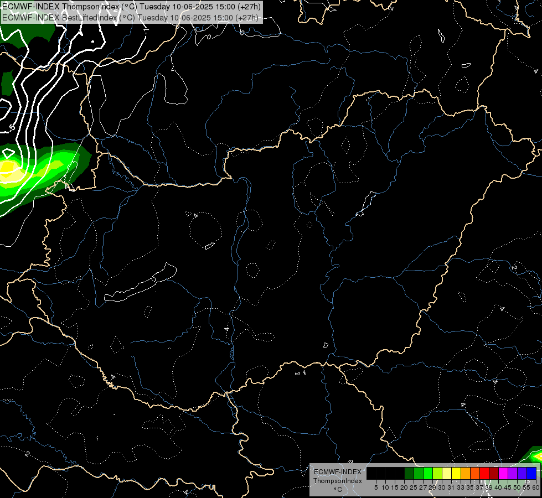The width and height of the screenshot is (542, 498).
Task: Click legend tick label 25
Action: point(414,487)
